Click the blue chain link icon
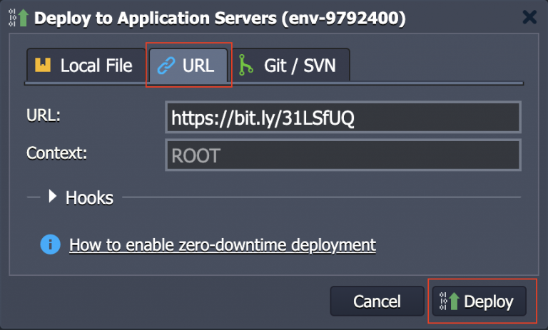The image size is (548, 330). 166,66
